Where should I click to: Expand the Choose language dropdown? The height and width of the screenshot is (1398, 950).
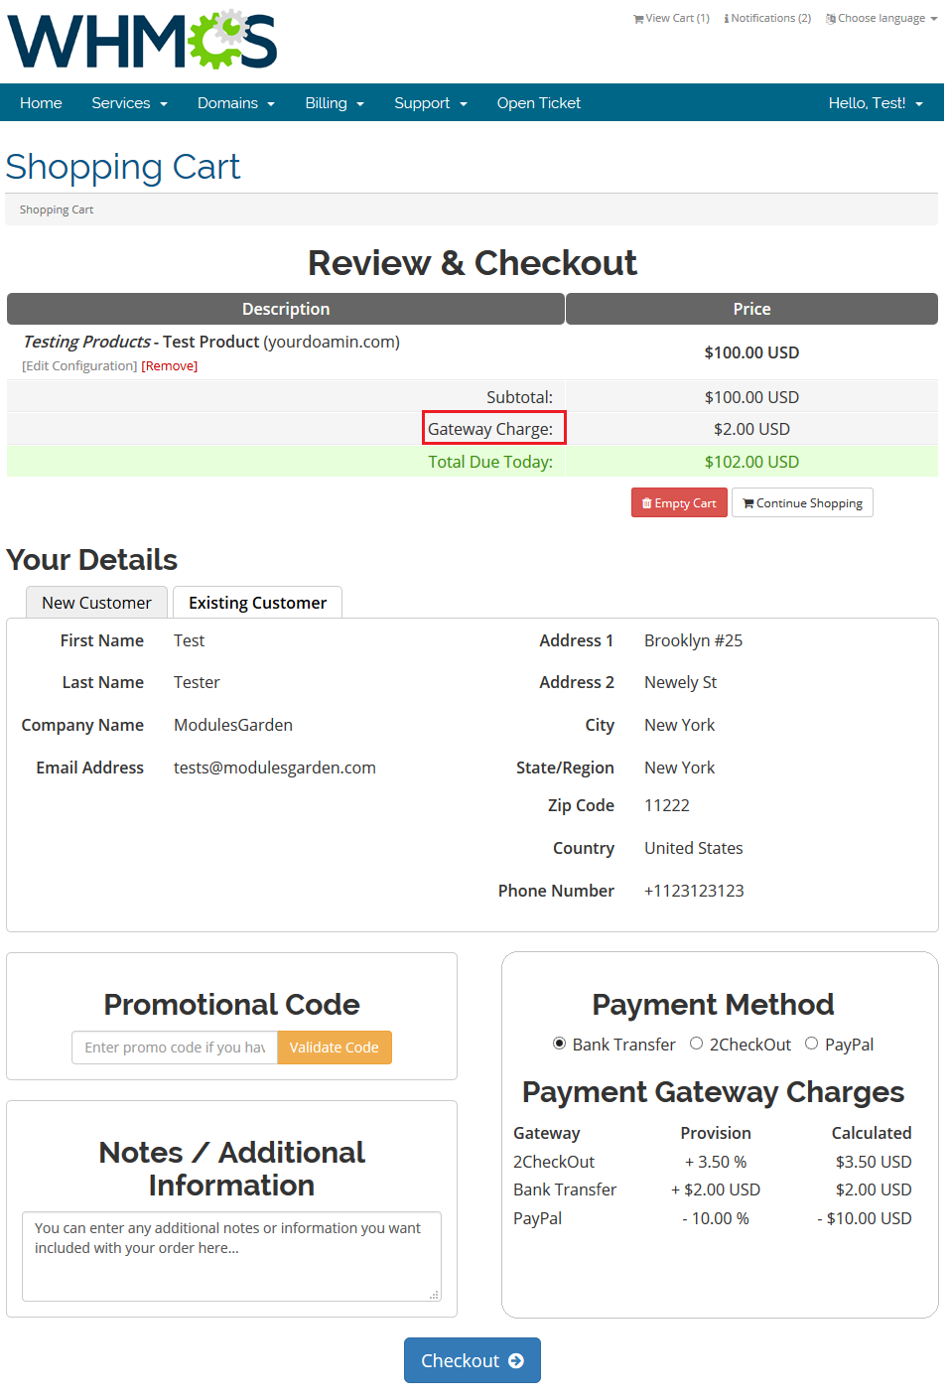tap(882, 18)
